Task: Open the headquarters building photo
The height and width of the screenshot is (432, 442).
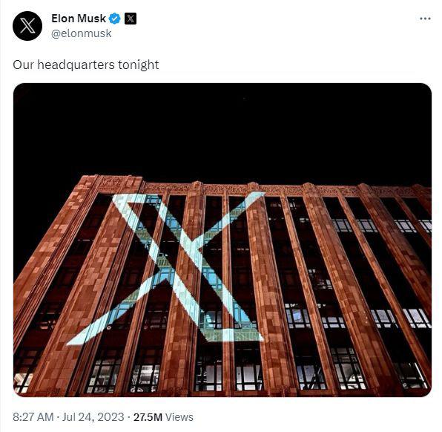Action: click(x=222, y=240)
